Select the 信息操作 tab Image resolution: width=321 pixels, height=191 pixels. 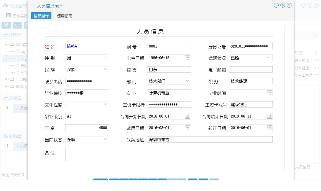click(41, 15)
